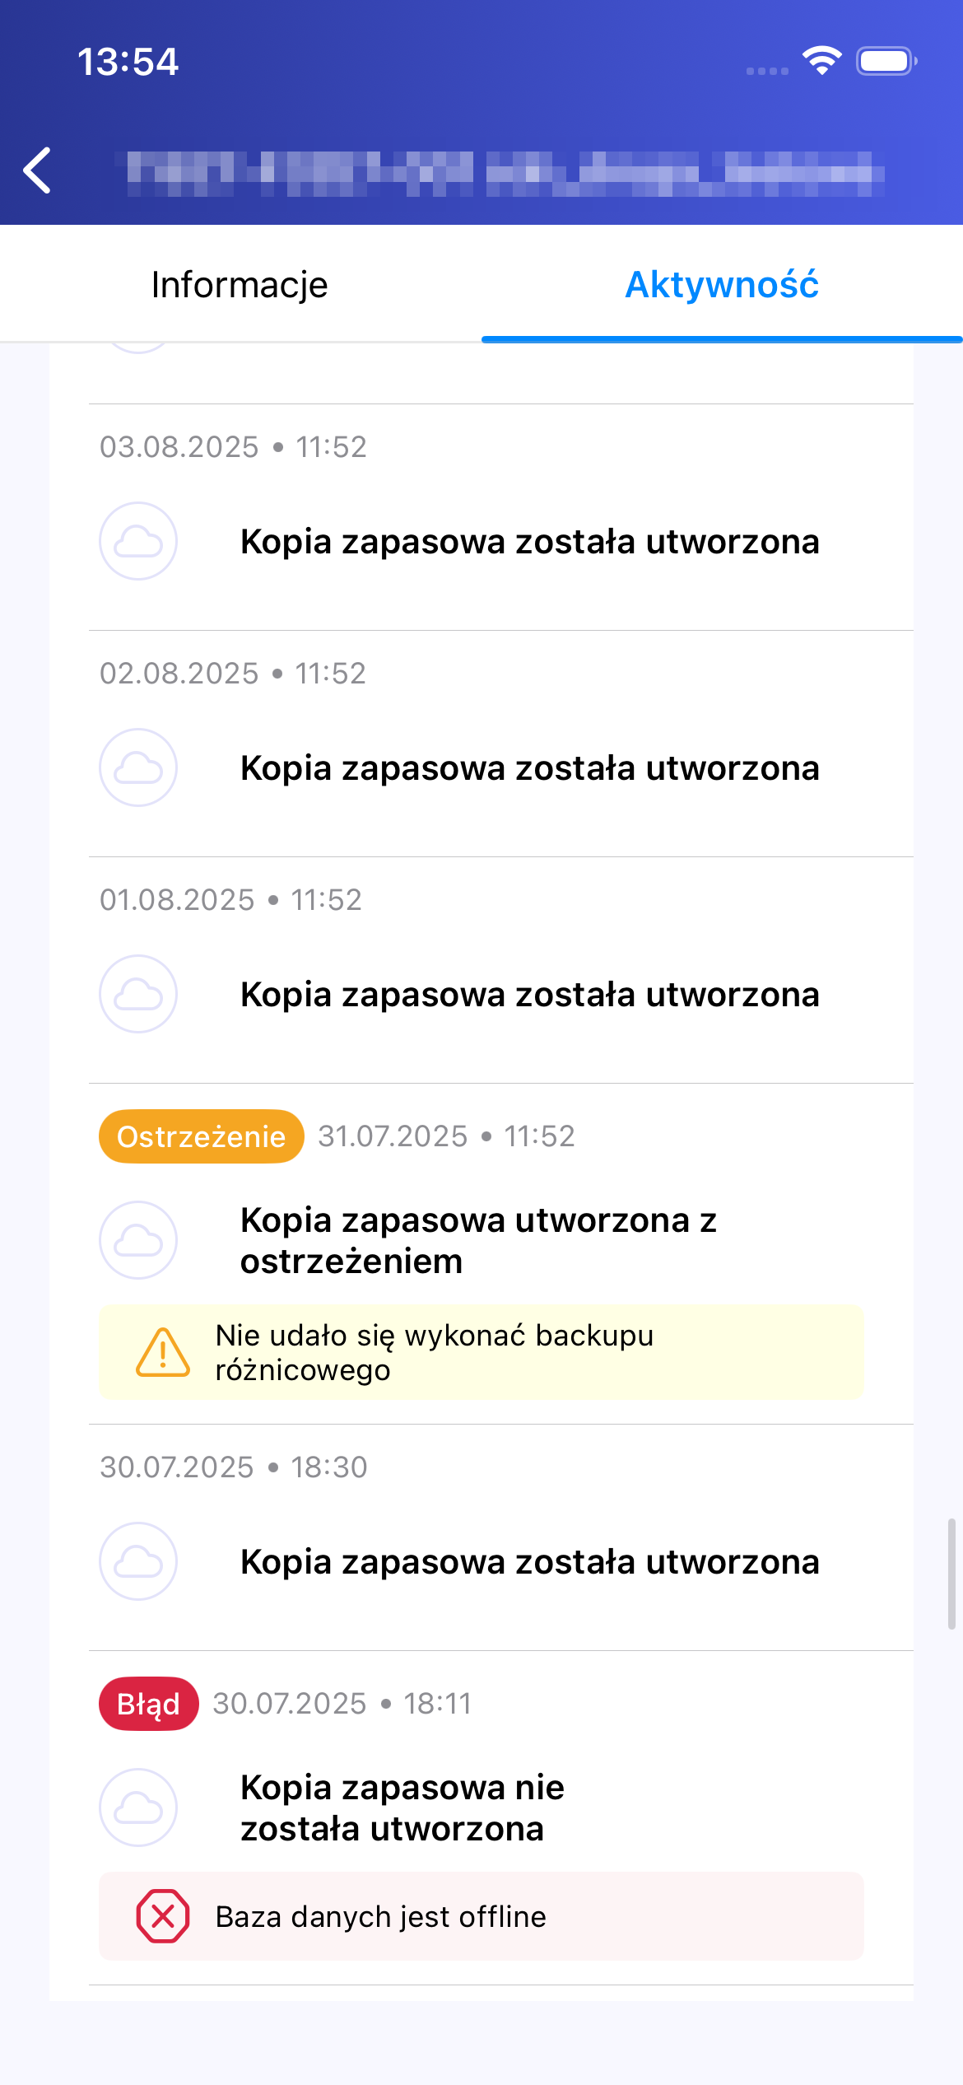The image size is (963, 2085).
Task: Tap cloud icon for 31.07.2025 warning backup
Action: [x=138, y=1240]
